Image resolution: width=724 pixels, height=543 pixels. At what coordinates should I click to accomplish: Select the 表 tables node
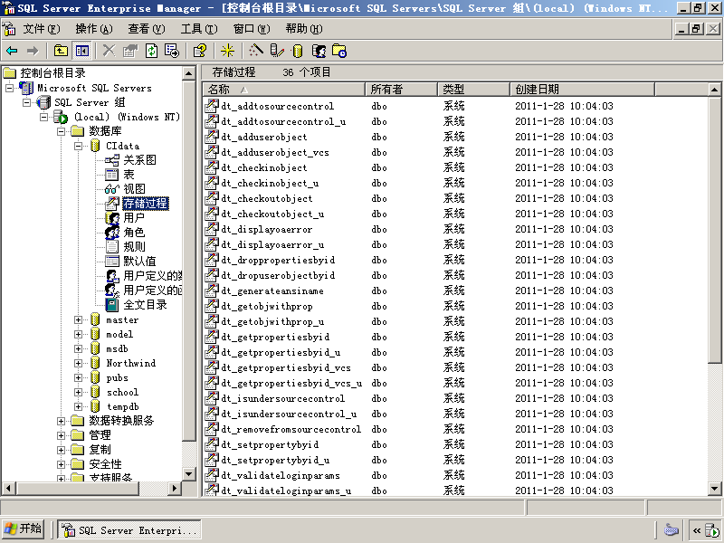tap(129, 175)
